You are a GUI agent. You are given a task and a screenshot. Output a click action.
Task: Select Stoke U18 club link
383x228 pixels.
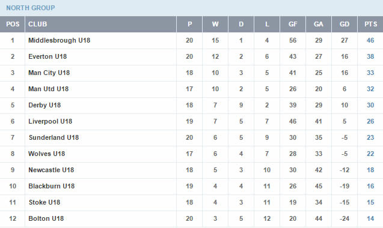coord(44,202)
